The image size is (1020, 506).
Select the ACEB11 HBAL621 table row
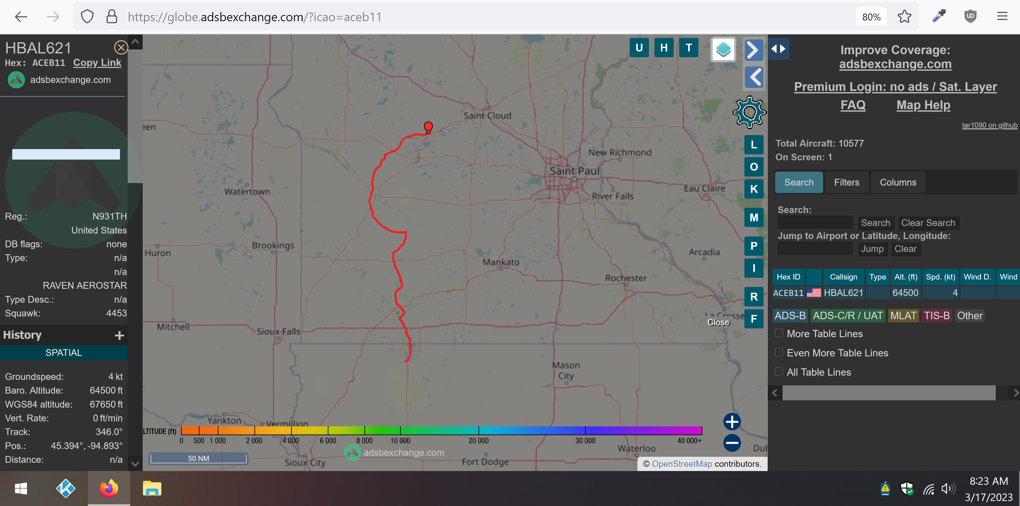point(896,293)
